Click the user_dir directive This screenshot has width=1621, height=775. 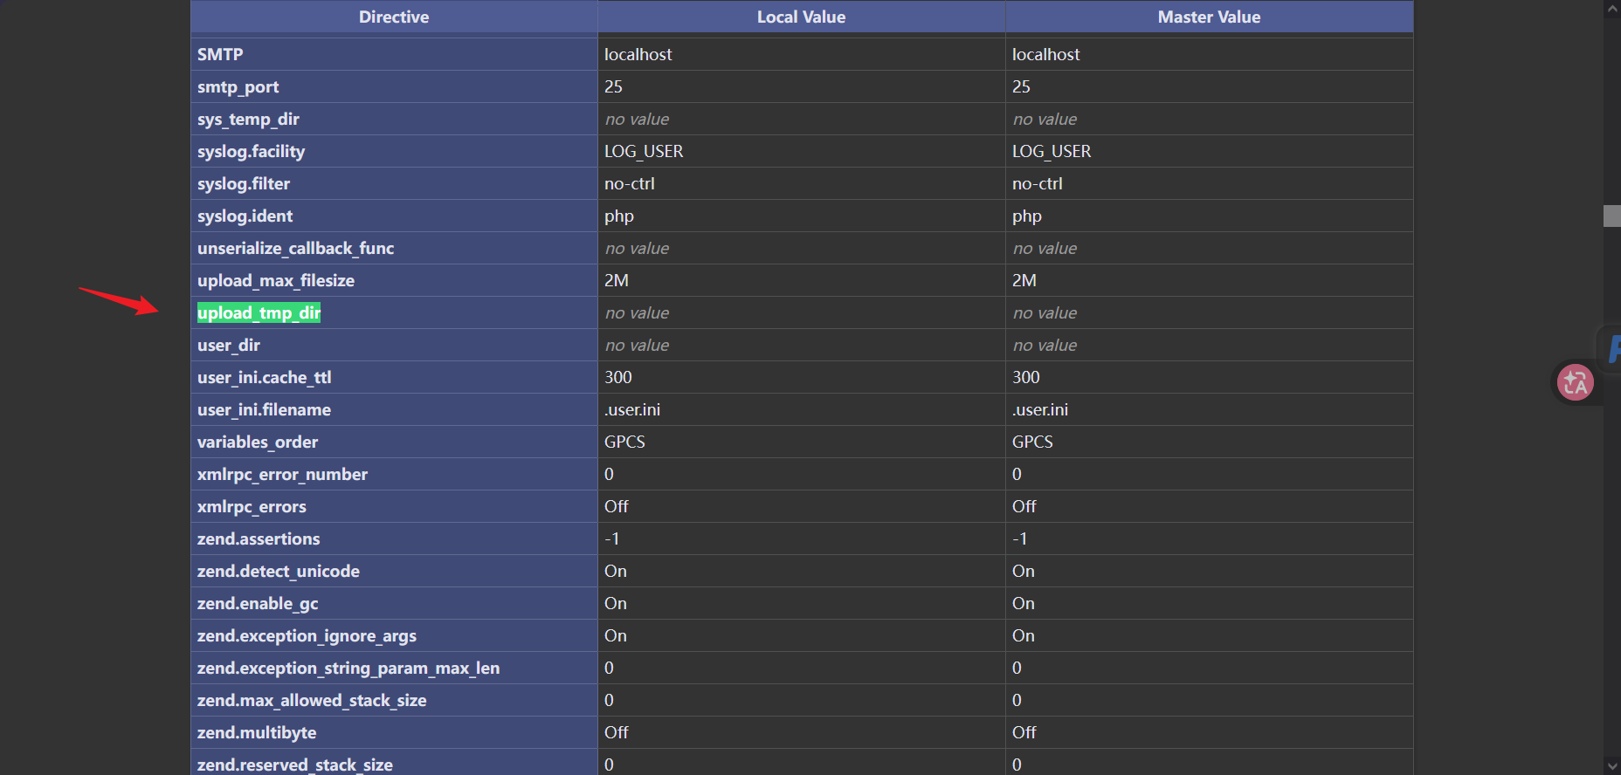pos(229,345)
